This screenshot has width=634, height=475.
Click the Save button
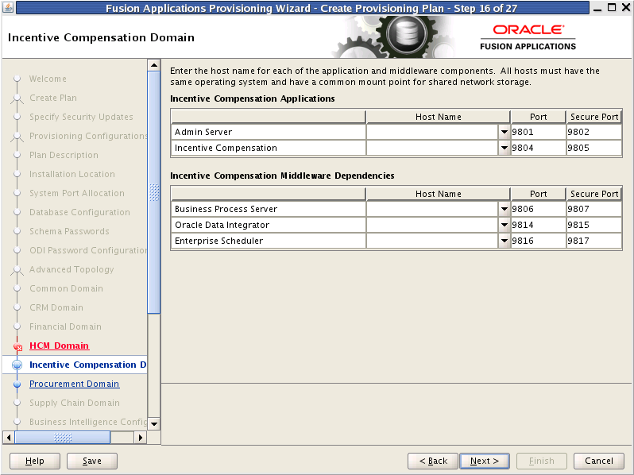[92, 461]
